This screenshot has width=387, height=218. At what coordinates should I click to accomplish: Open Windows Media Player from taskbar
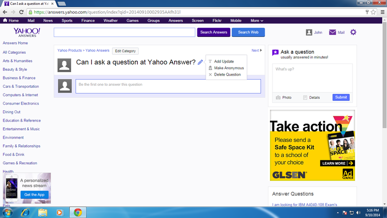(60, 213)
